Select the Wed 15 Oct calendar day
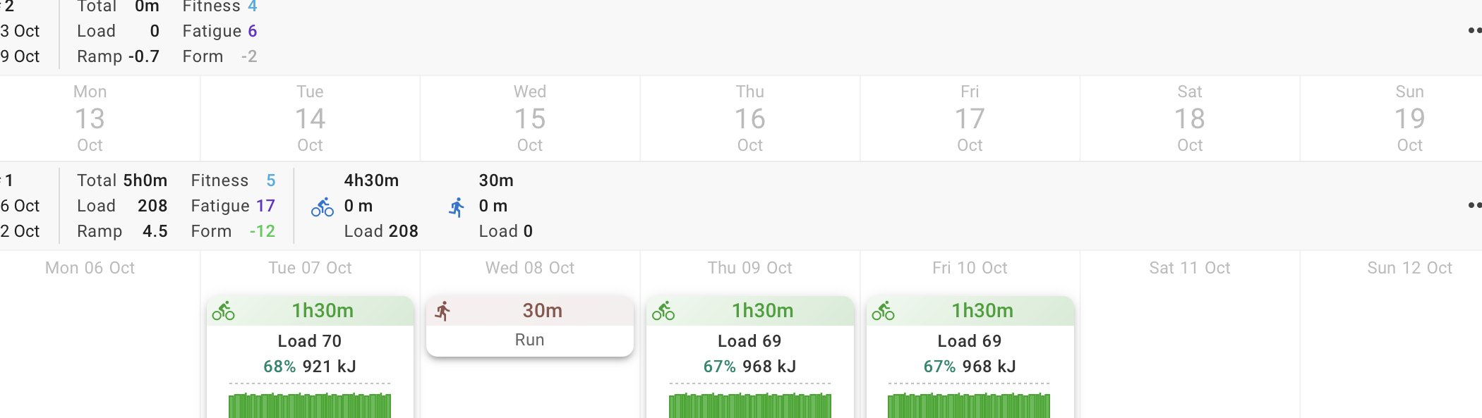This screenshot has height=418, width=1482. tap(530, 118)
